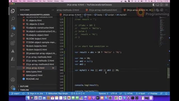This screenshot has width=179, height=101.
Task: Open notifications bell in status bar
Action: click(x=166, y=93)
